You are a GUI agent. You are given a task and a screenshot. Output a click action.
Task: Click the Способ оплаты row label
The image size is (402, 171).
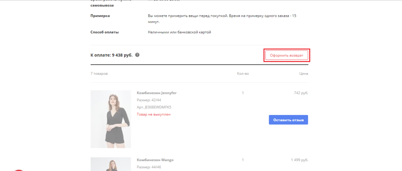point(104,32)
